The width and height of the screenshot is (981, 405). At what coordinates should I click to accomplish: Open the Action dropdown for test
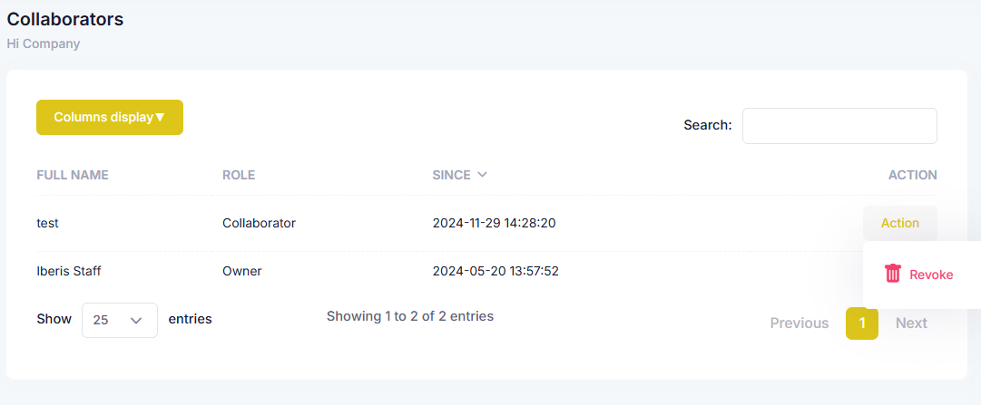(899, 223)
